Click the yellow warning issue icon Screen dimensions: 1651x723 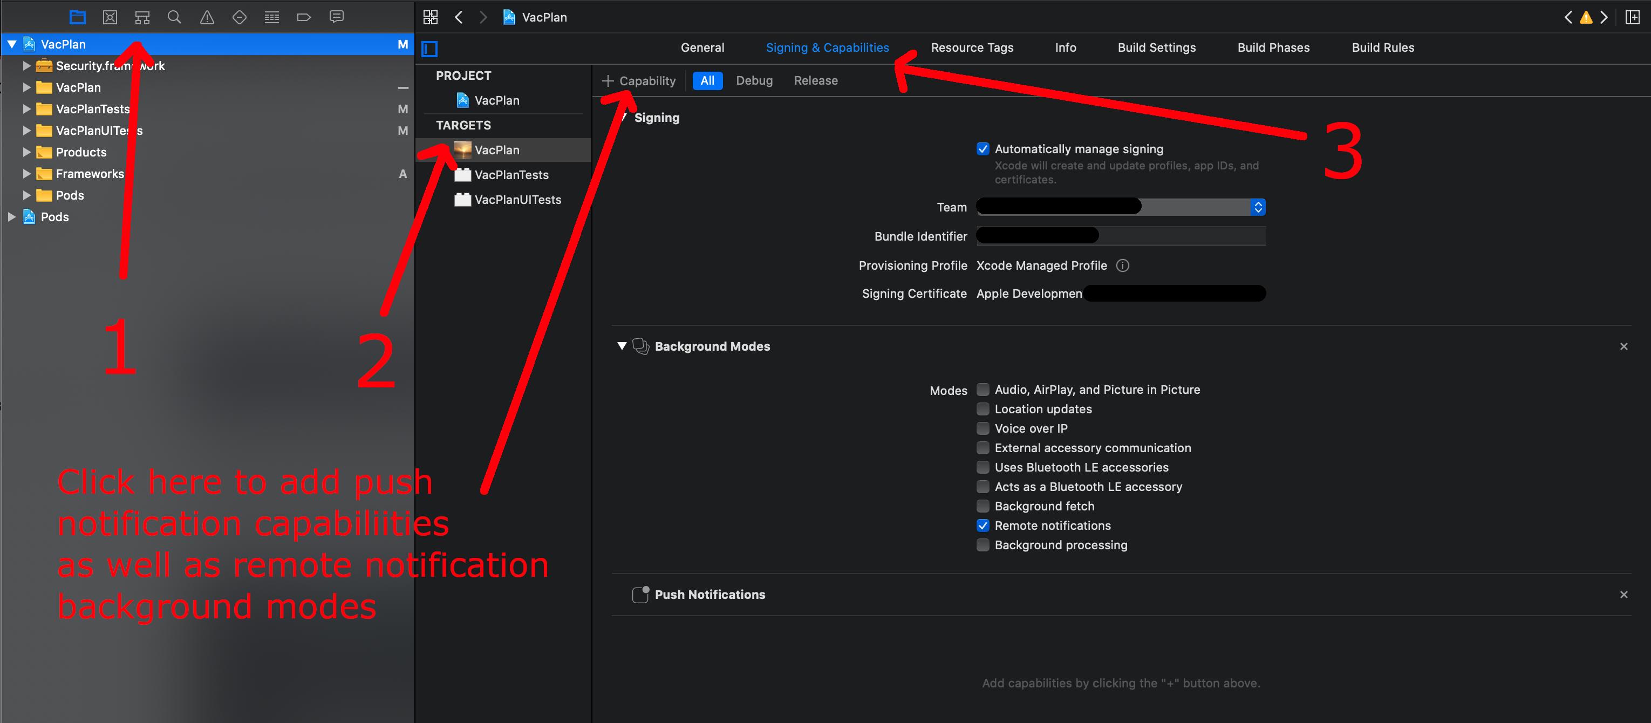point(1586,17)
